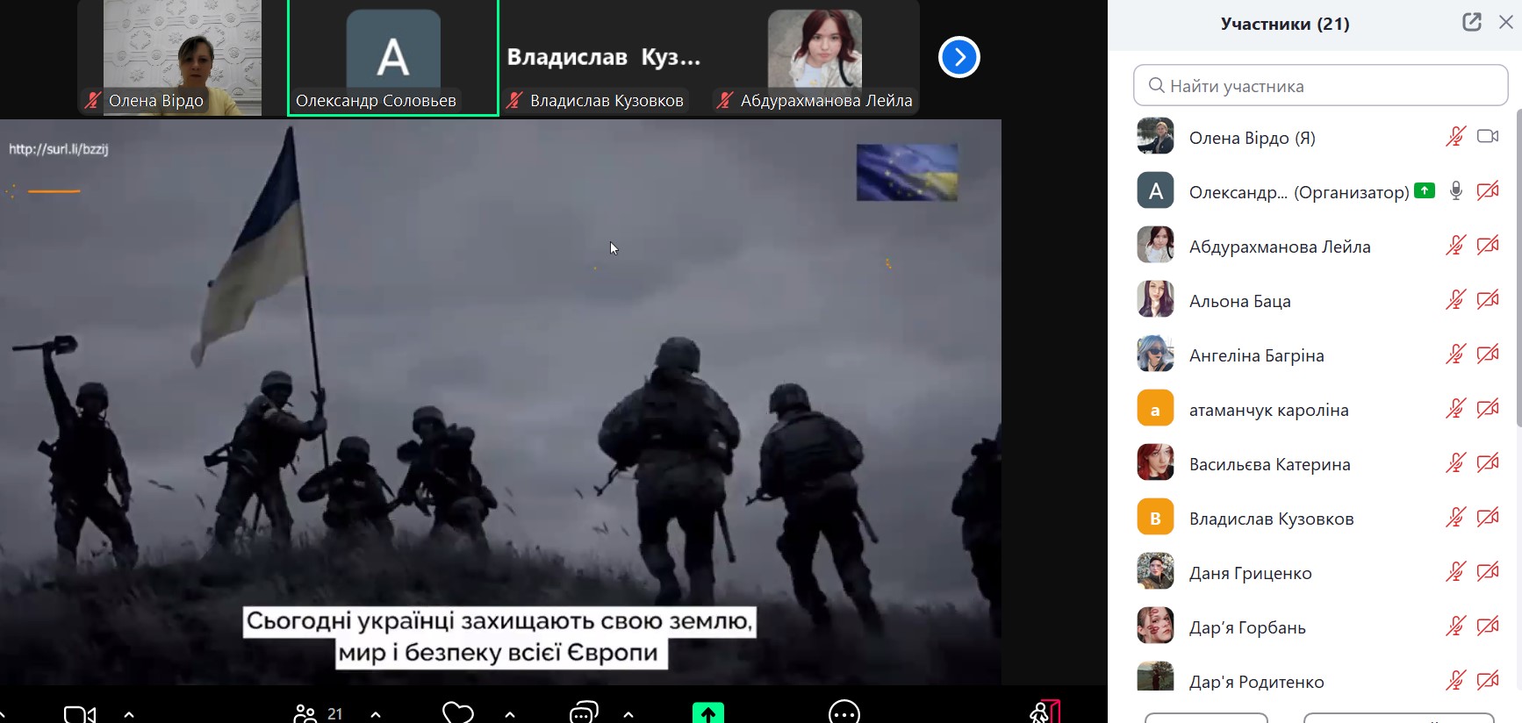This screenshot has width=1522, height=723.
Task: Click Васильєва Катерина avatar
Action: pyautogui.click(x=1155, y=462)
